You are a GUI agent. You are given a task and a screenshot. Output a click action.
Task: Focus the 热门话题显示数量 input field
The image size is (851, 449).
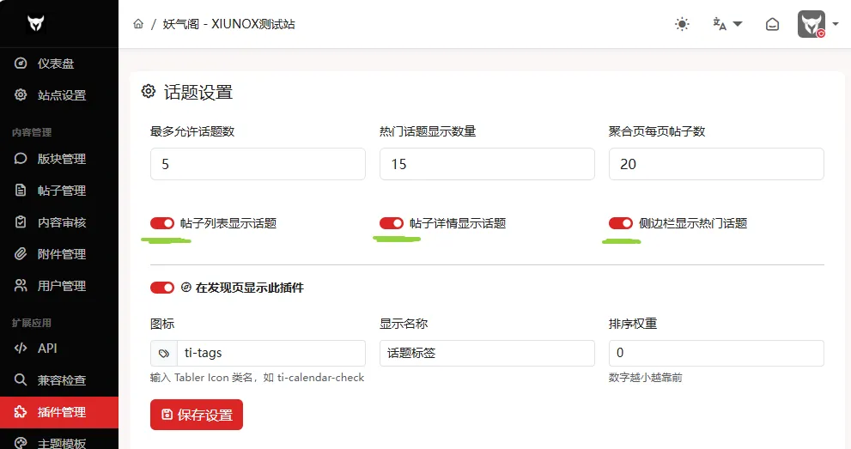(487, 164)
